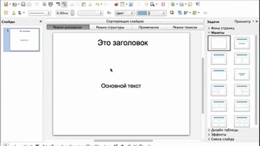Click the Slide Show icon
The width and height of the screenshot is (260, 146).
point(198,4)
